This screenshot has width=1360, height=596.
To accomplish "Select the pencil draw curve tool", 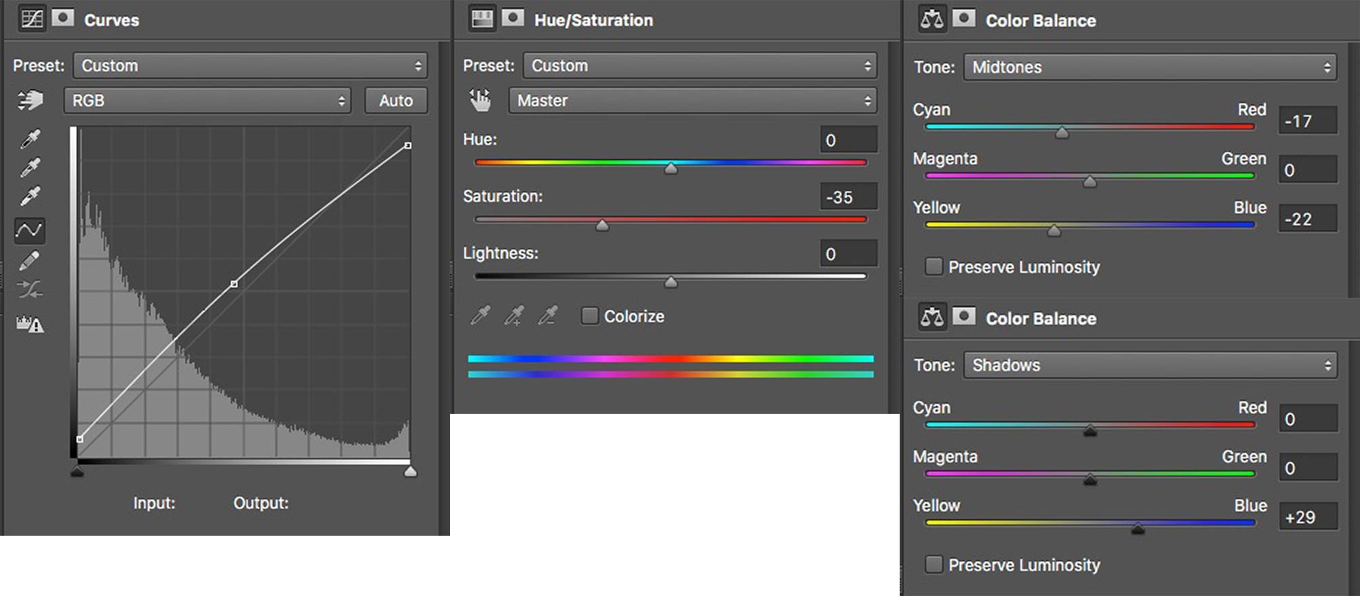I will click(x=29, y=260).
